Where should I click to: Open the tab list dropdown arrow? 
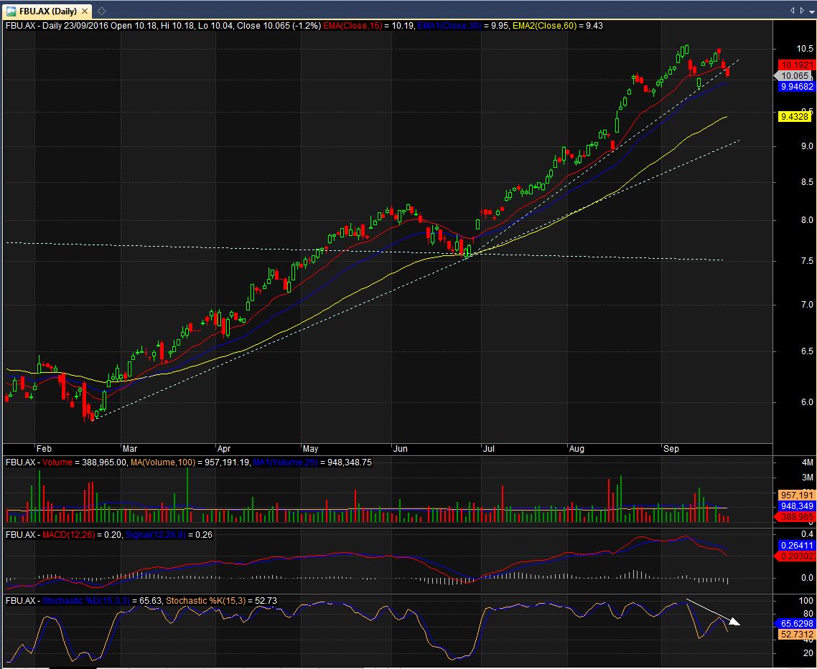point(811,11)
